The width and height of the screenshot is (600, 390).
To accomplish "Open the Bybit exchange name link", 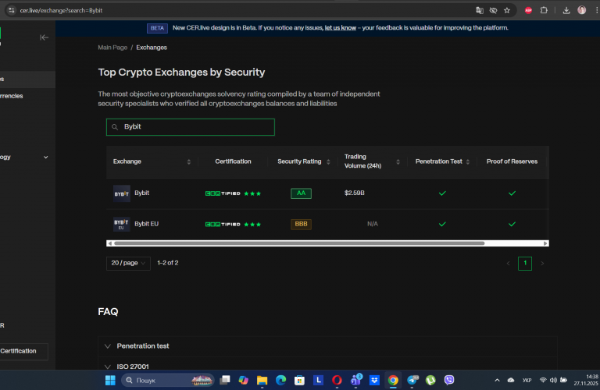I will click(141, 193).
